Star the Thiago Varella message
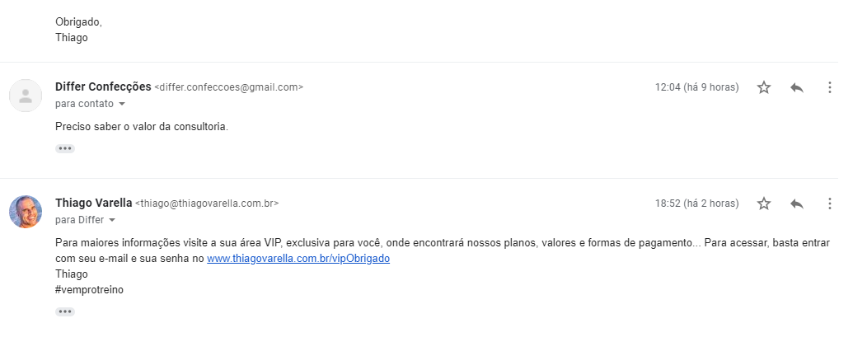Image resolution: width=853 pixels, height=351 pixels. [764, 204]
